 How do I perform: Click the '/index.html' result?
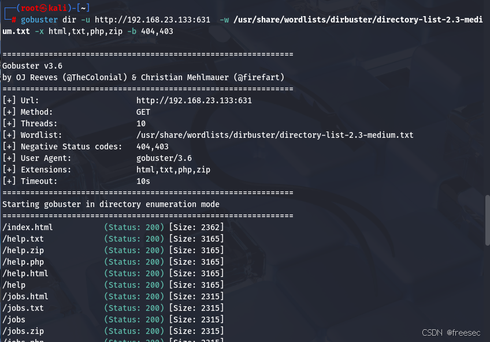(28, 227)
